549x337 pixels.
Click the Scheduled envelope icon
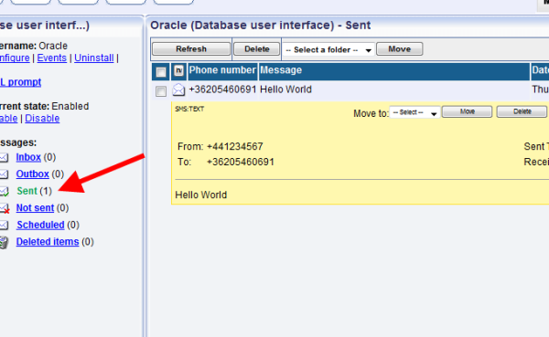[4, 226]
